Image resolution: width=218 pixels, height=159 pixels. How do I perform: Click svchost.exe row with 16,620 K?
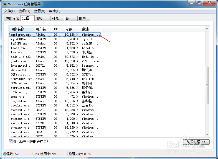pos(55,127)
